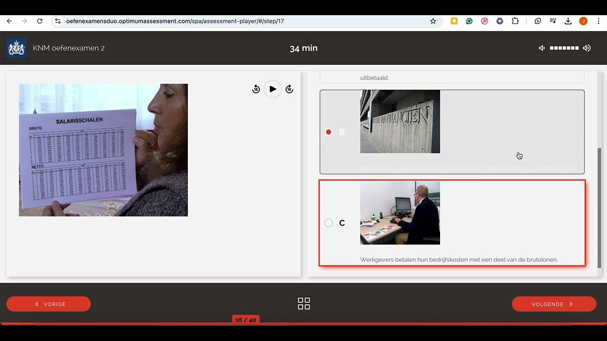
Task: Raise volume with the loud speaker icon
Action: pyautogui.click(x=587, y=48)
